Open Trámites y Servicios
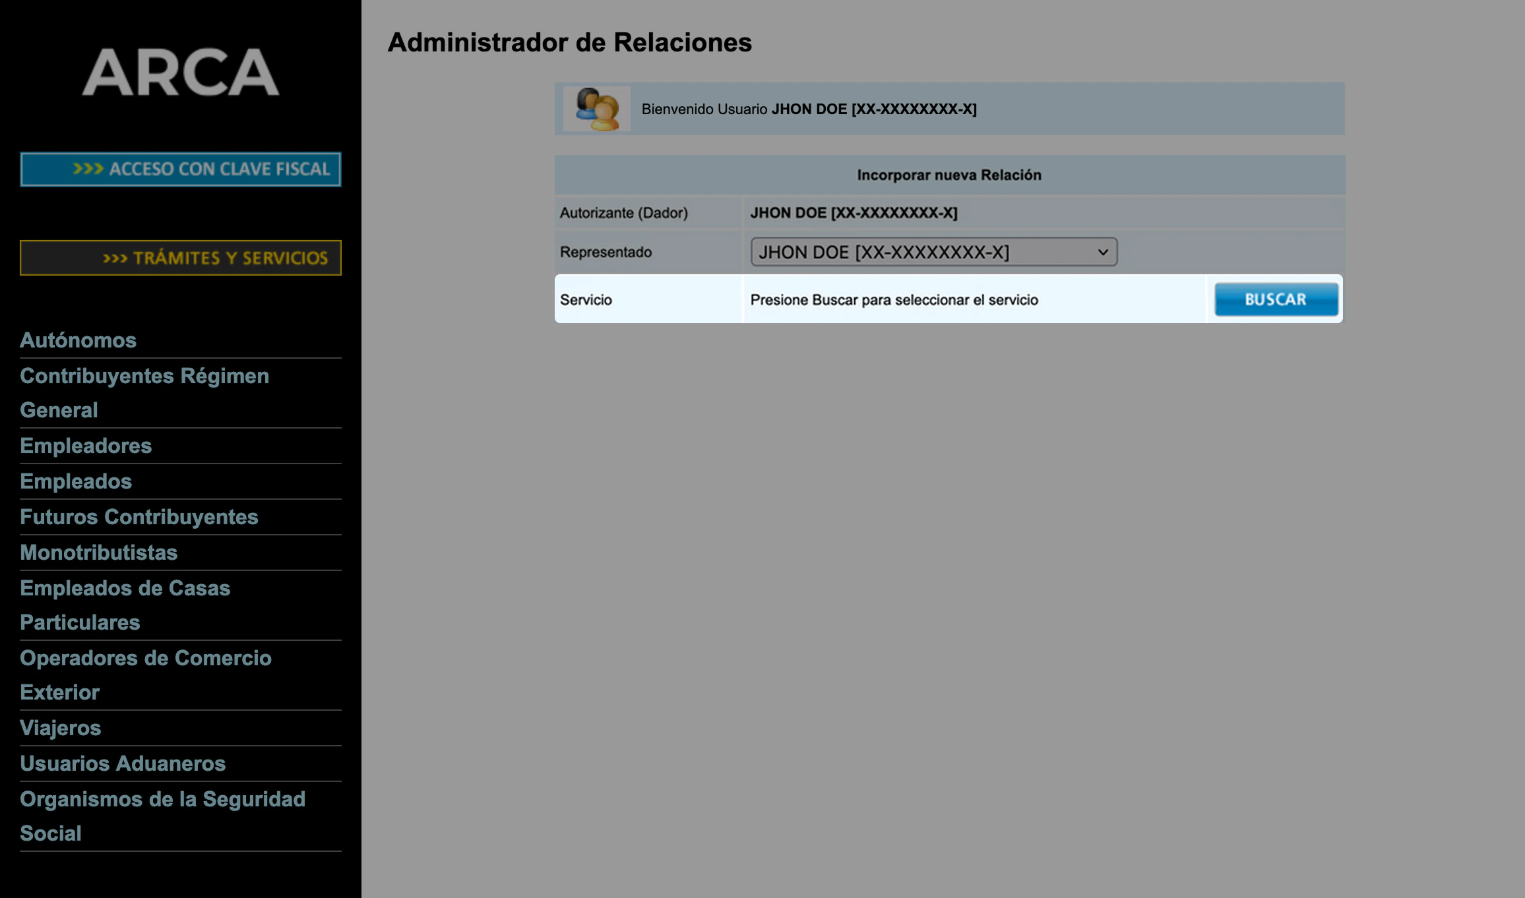This screenshot has width=1525, height=898. point(180,258)
